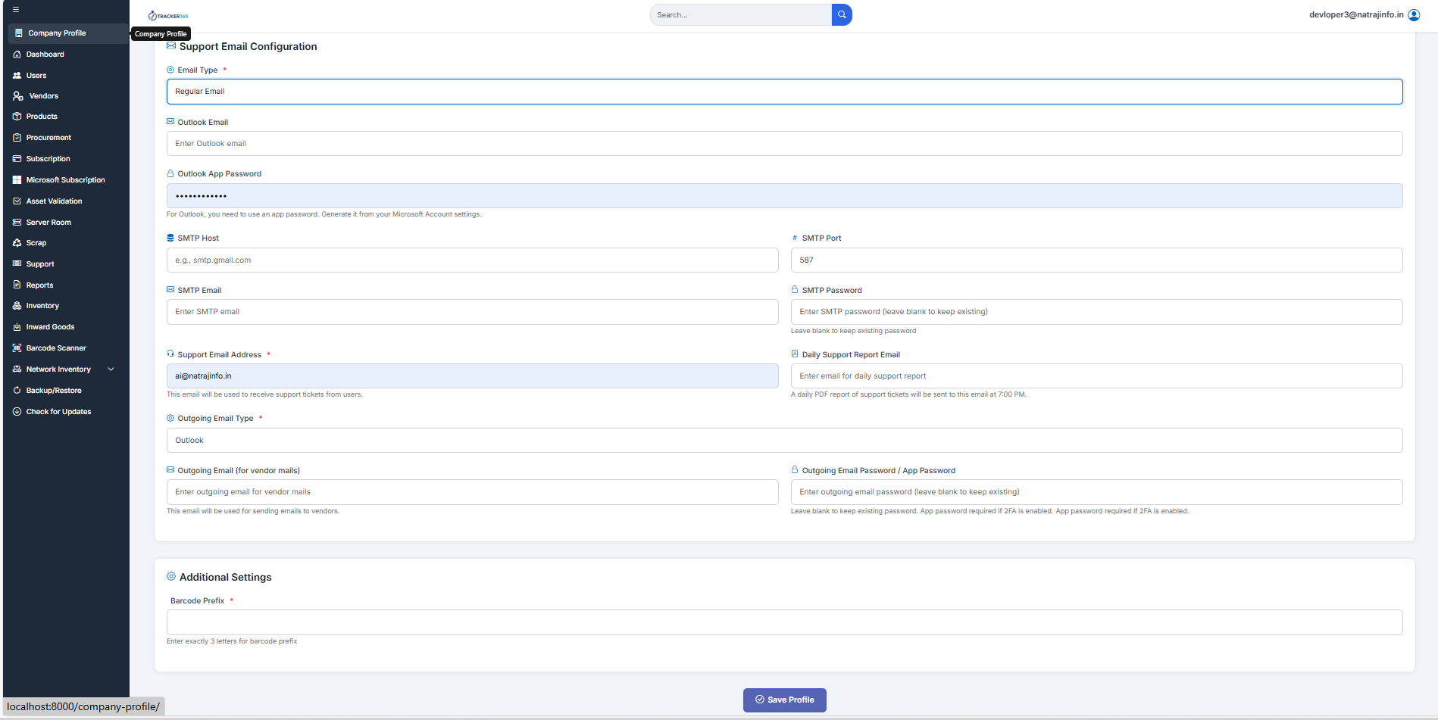This screenshot has height=720, width=1438.
Task: Click the Support Email Address field
Action: [x=472, y=376]
